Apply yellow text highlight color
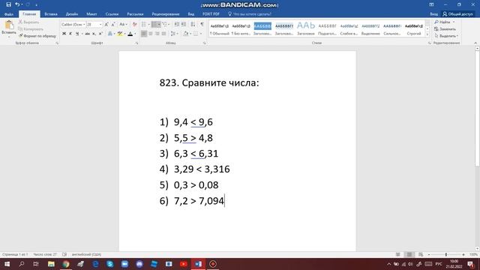Image resolution: width=480 pixels, height=270 pixels. coord(120,34)
